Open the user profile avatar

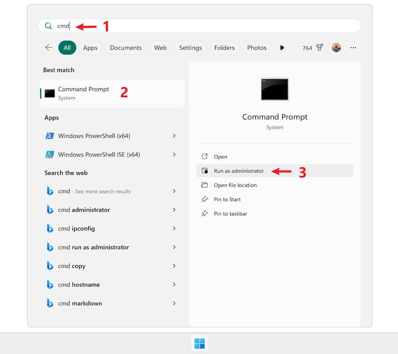(x=336, y=48)
